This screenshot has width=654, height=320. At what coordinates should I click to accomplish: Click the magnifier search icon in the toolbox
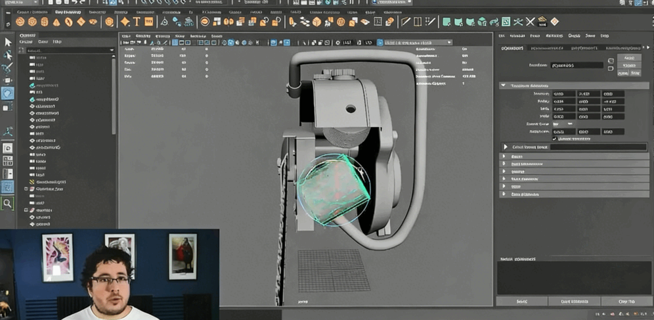tap(7, 203)
